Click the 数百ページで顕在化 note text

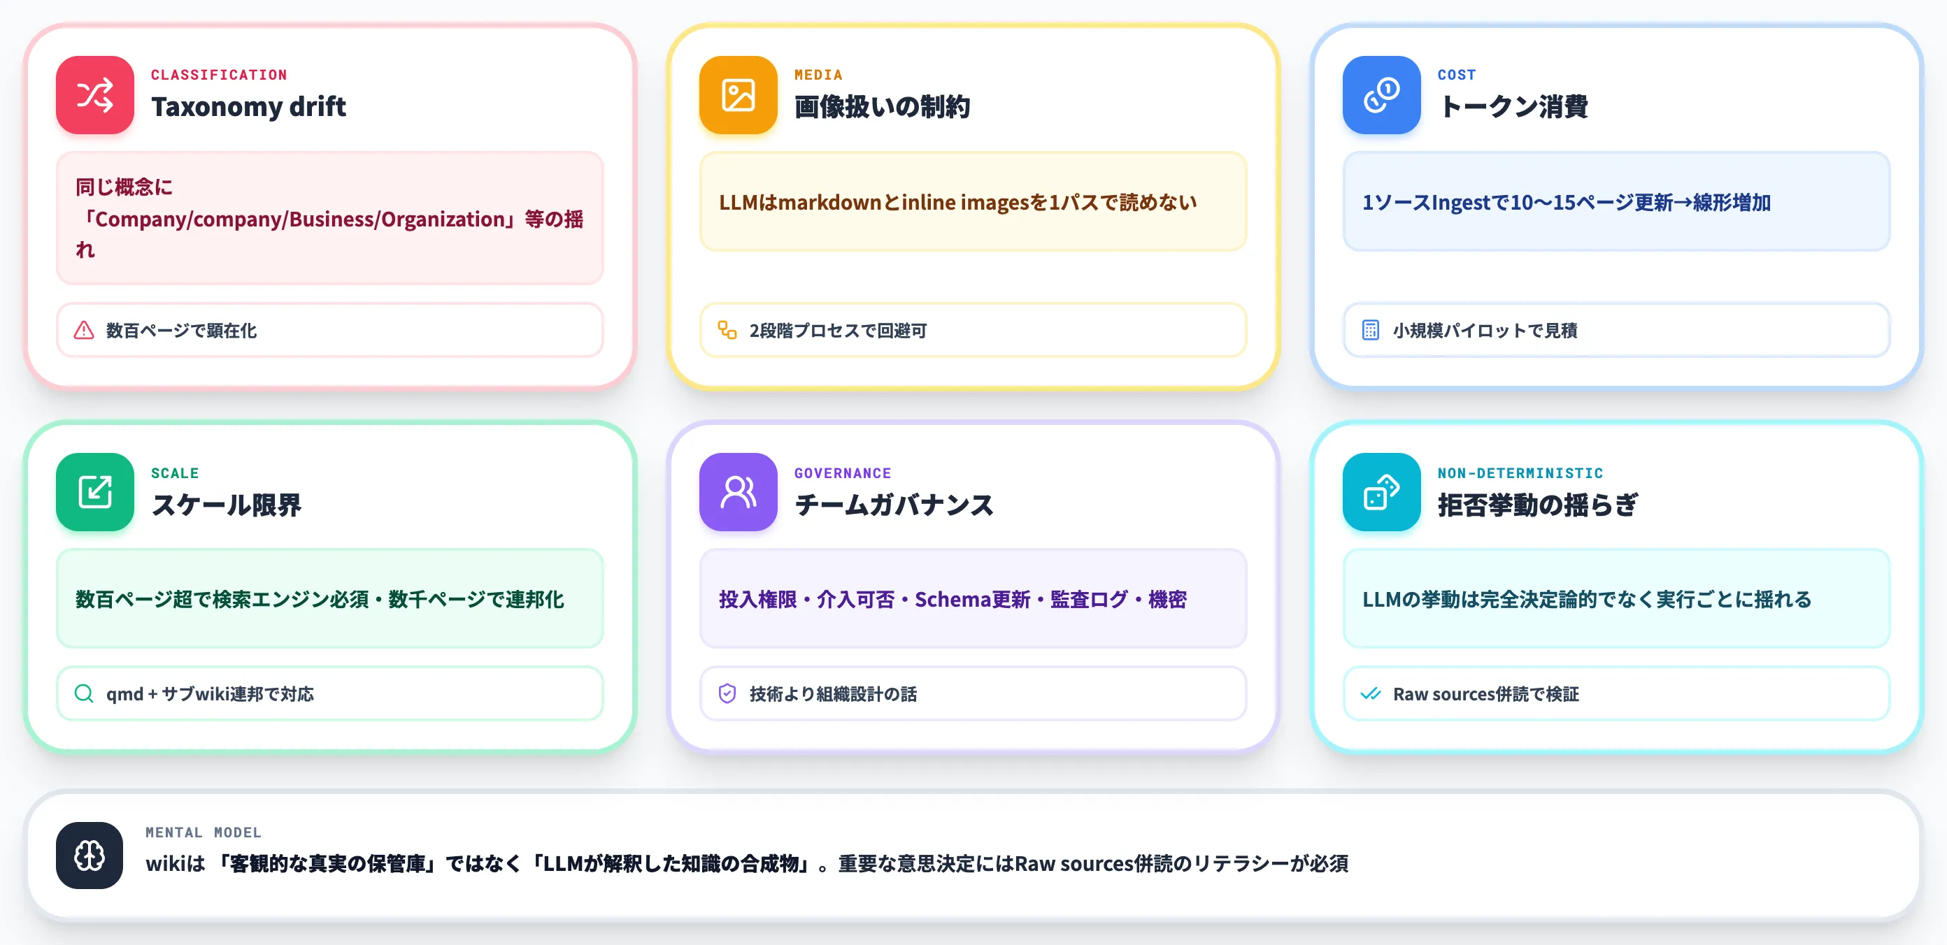(181, 330)
